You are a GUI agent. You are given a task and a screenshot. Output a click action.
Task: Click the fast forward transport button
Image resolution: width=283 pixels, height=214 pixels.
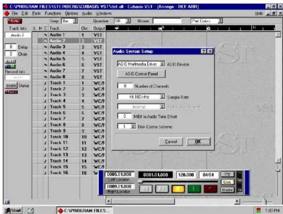coord(162,189)
